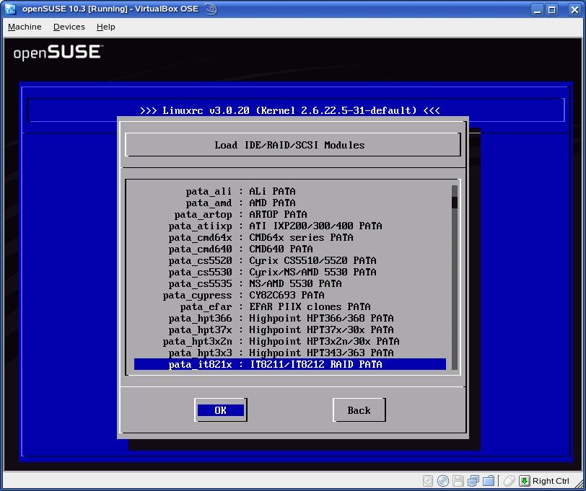The height and width of the screenshot is (491, 586).
Task: Select the pata_atiixp ATI IXP200/300/400 module
Action: (x=290, y=226)
